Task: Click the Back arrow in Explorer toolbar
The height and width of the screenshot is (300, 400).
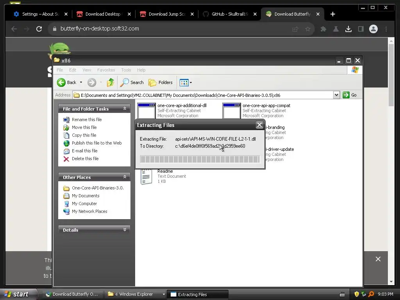Action: coord(61,82)
